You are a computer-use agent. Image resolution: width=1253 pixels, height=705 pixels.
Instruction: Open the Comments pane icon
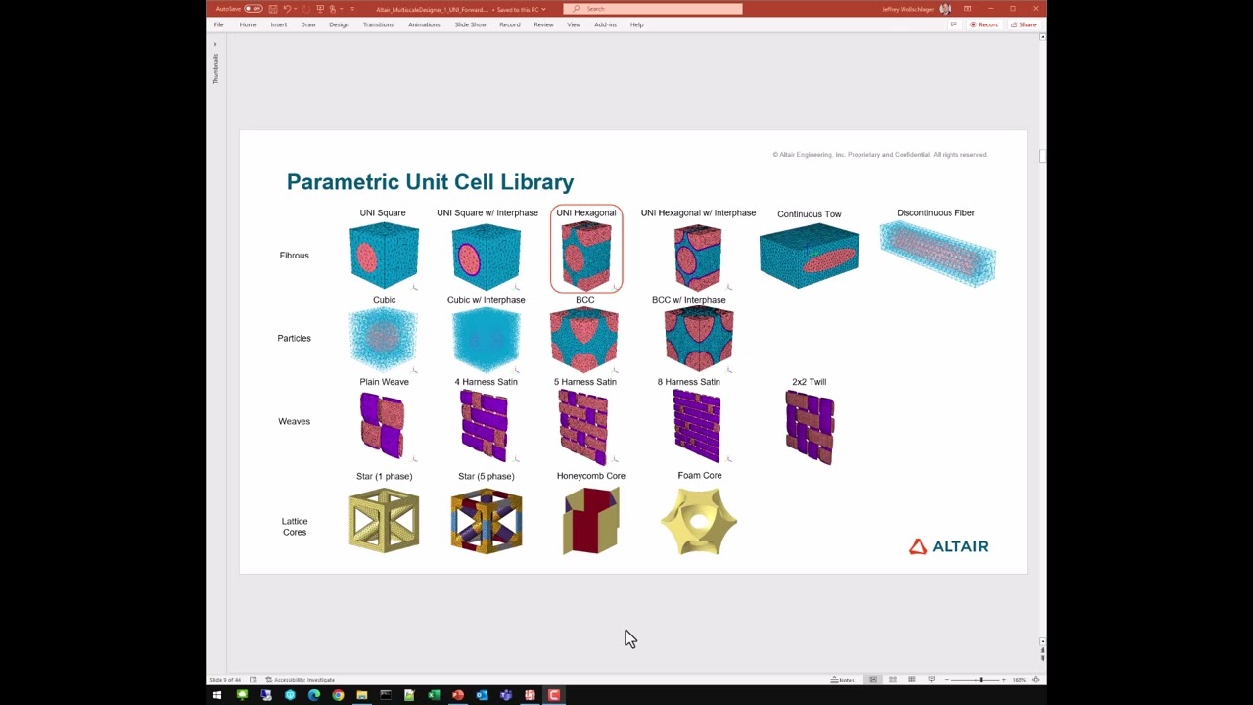coord(953,24)
